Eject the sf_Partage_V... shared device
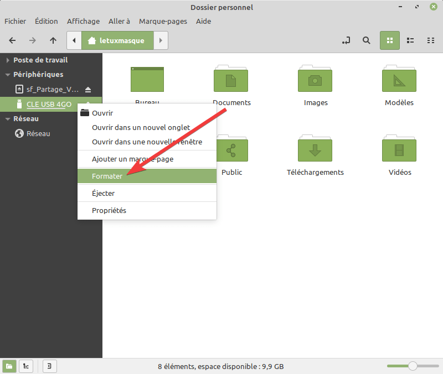The width and height of the screenshot is (443, 374). point(88,90)
